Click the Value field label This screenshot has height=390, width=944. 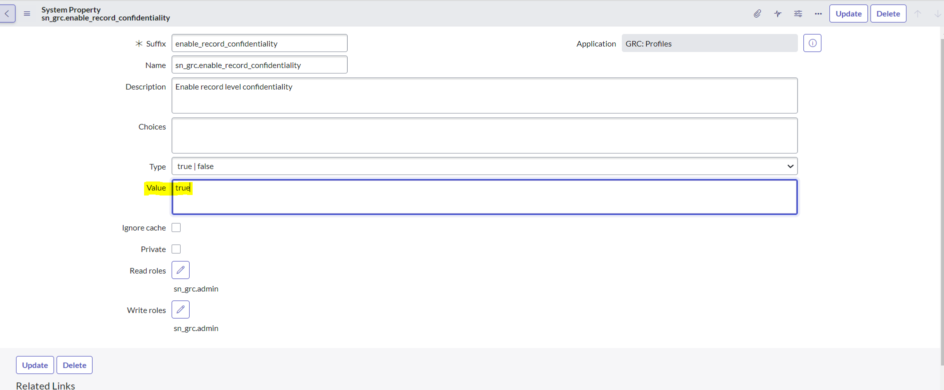point(156,188)
